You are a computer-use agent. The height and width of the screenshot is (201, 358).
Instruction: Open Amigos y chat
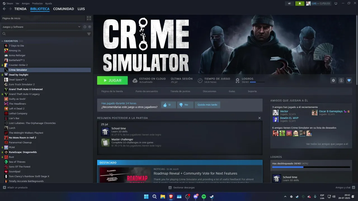click(x=345, y=188)
